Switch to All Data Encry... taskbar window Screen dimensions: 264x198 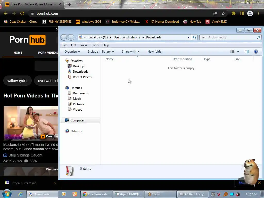pos(193,194)
